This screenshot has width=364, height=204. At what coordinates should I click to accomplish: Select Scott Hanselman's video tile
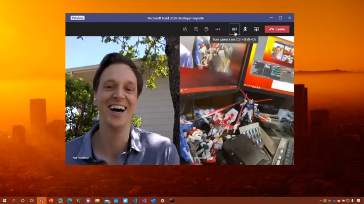pos(237,101)
